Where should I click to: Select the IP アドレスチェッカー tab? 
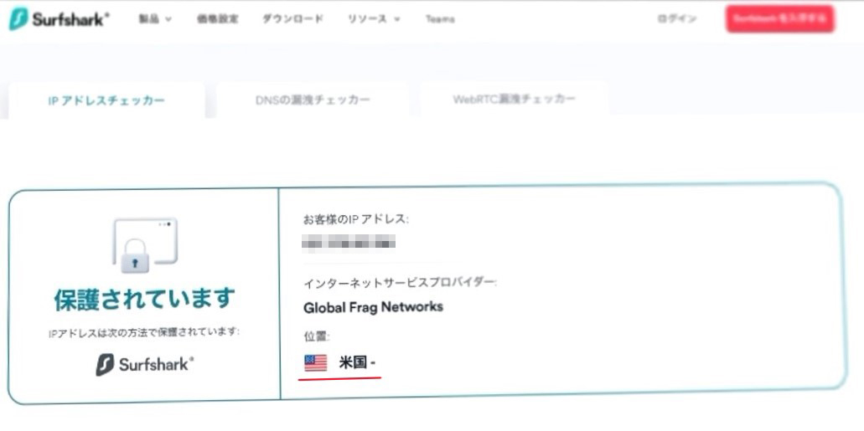click(x=106, y=100)
